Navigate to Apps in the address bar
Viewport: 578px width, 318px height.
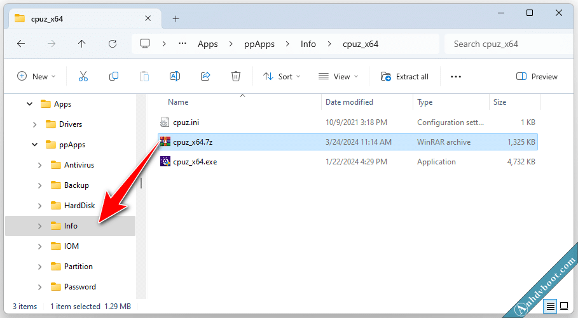207,44
